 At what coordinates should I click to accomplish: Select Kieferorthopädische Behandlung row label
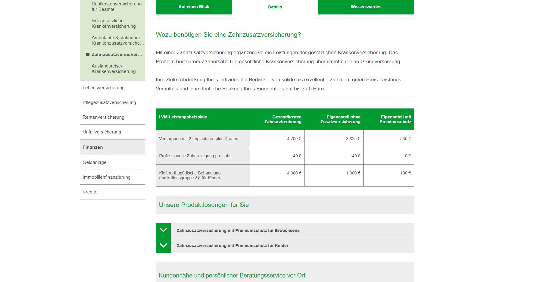pyautogui.click(x=190, y=175)
